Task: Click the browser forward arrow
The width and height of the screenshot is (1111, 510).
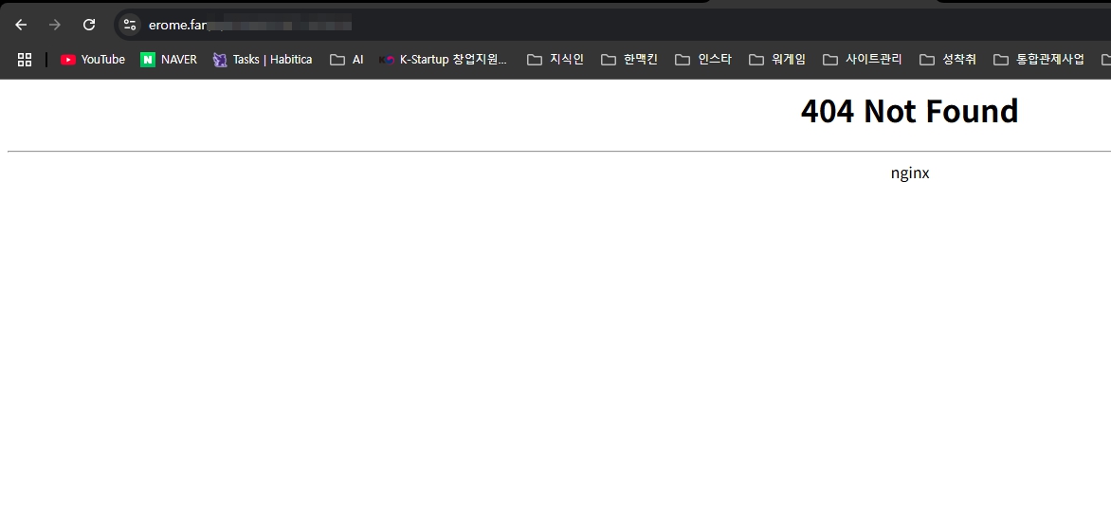Action: click(55, 25)
